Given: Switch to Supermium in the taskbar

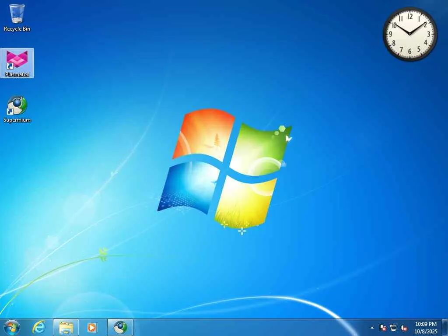Looking at the screenshot, I should point(120,328).
